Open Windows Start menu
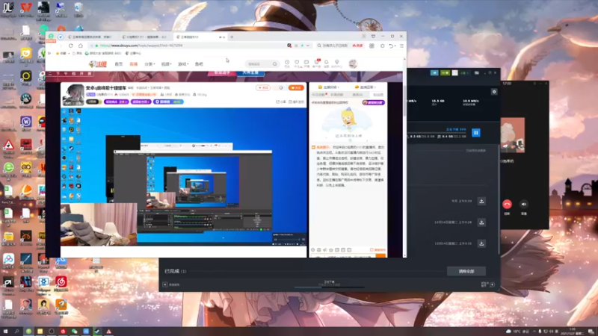598x336 pixels. [5, 332]
